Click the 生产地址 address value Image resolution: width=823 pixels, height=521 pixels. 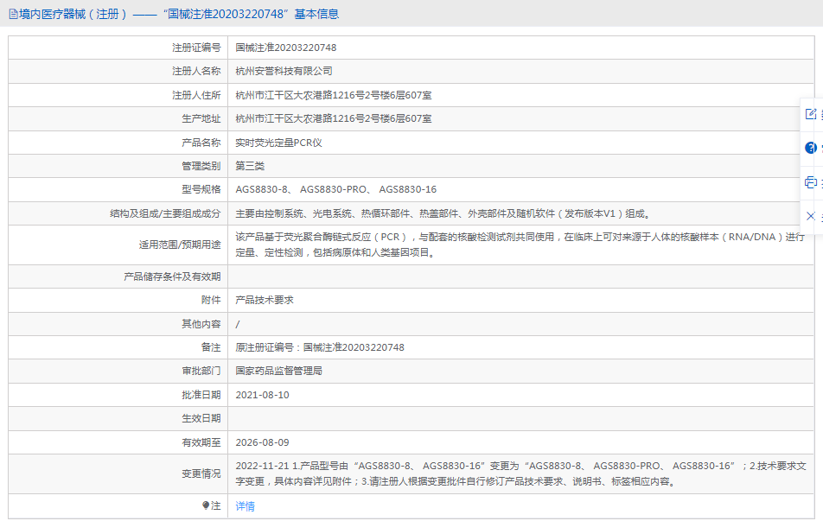click(x=334, y=119)
